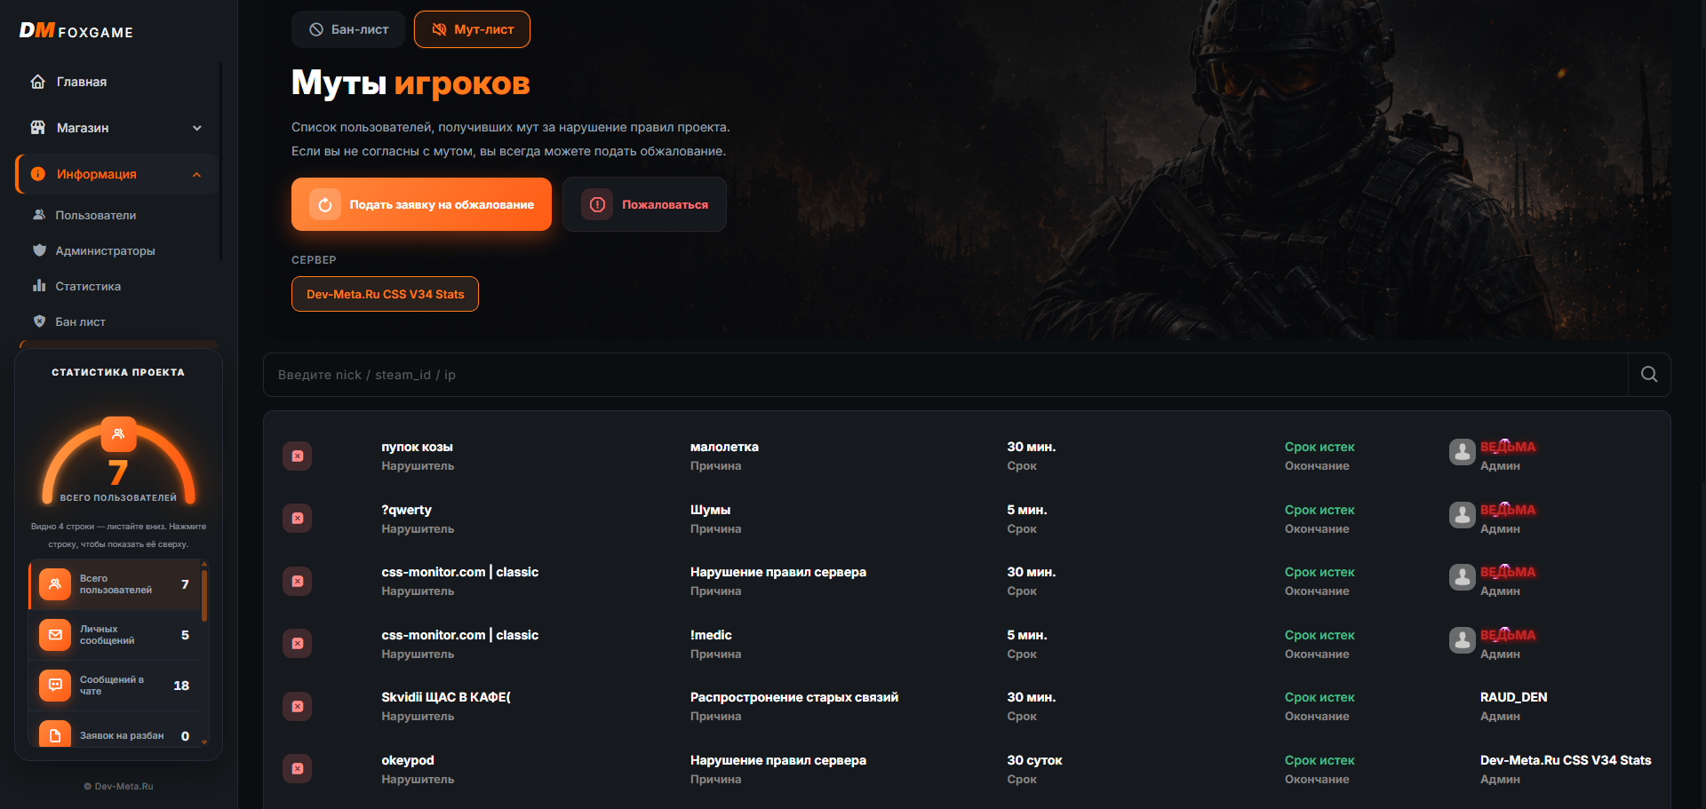Click the 30 суток duration value
1706x809 pixels.
[1034, 760]
